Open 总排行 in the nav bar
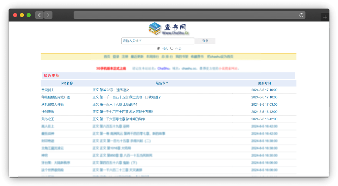 [x=167, y=57]
